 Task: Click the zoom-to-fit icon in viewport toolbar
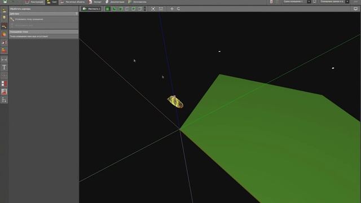click(153, 9)
